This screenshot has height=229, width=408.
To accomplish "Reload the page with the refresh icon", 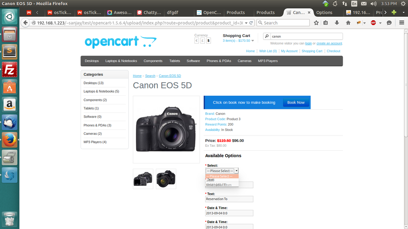I will 251,23.
